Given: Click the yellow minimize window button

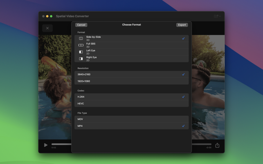Looking at the screenshot, I should [47, 16].
